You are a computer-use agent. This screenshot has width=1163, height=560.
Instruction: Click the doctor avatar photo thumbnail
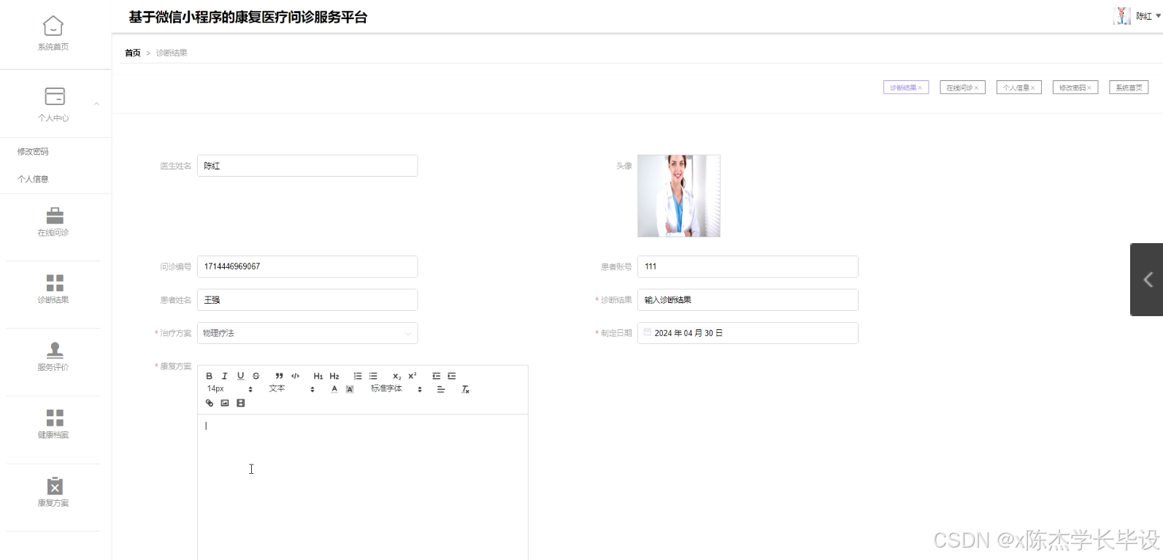679,196
